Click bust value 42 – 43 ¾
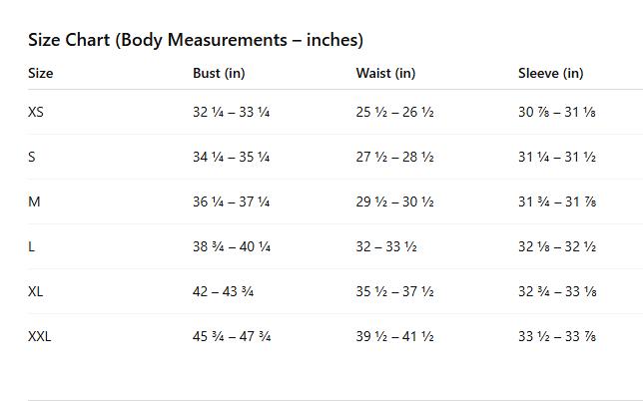Image resolution: width=643 pixels, height=401 pixels. click(223, 291)
